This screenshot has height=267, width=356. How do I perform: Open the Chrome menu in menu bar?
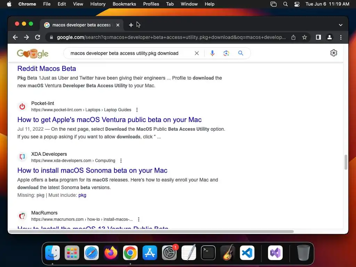tap(27, 4)
